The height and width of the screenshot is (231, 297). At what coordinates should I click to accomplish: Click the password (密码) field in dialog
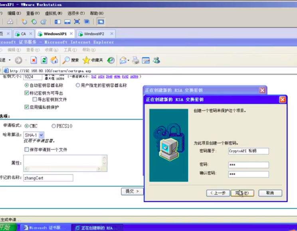pos(249,165)
